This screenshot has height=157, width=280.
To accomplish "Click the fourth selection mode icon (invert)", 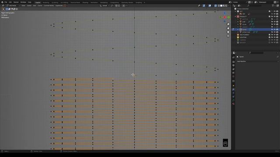I will (x=14, y=9).
